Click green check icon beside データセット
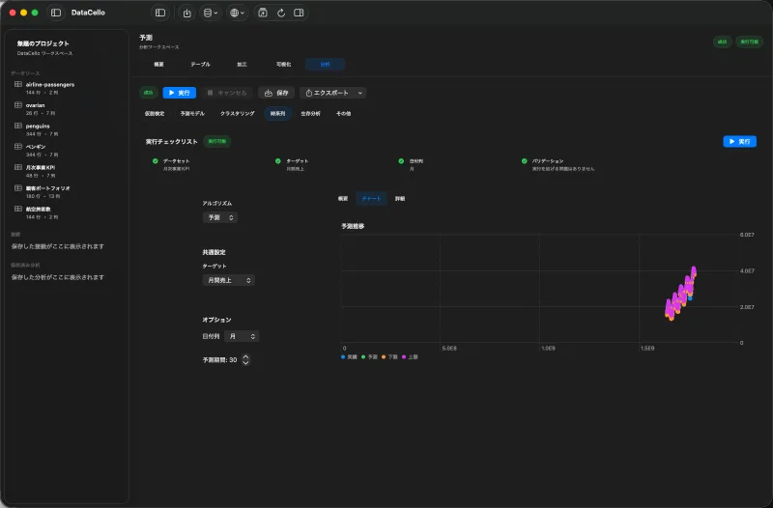Image resolution: width=773 pixels, height=508 pixels. (x=156, y=161)
